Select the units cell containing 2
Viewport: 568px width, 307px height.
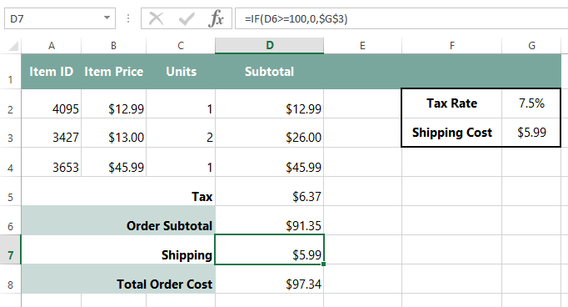click(181, 133)
